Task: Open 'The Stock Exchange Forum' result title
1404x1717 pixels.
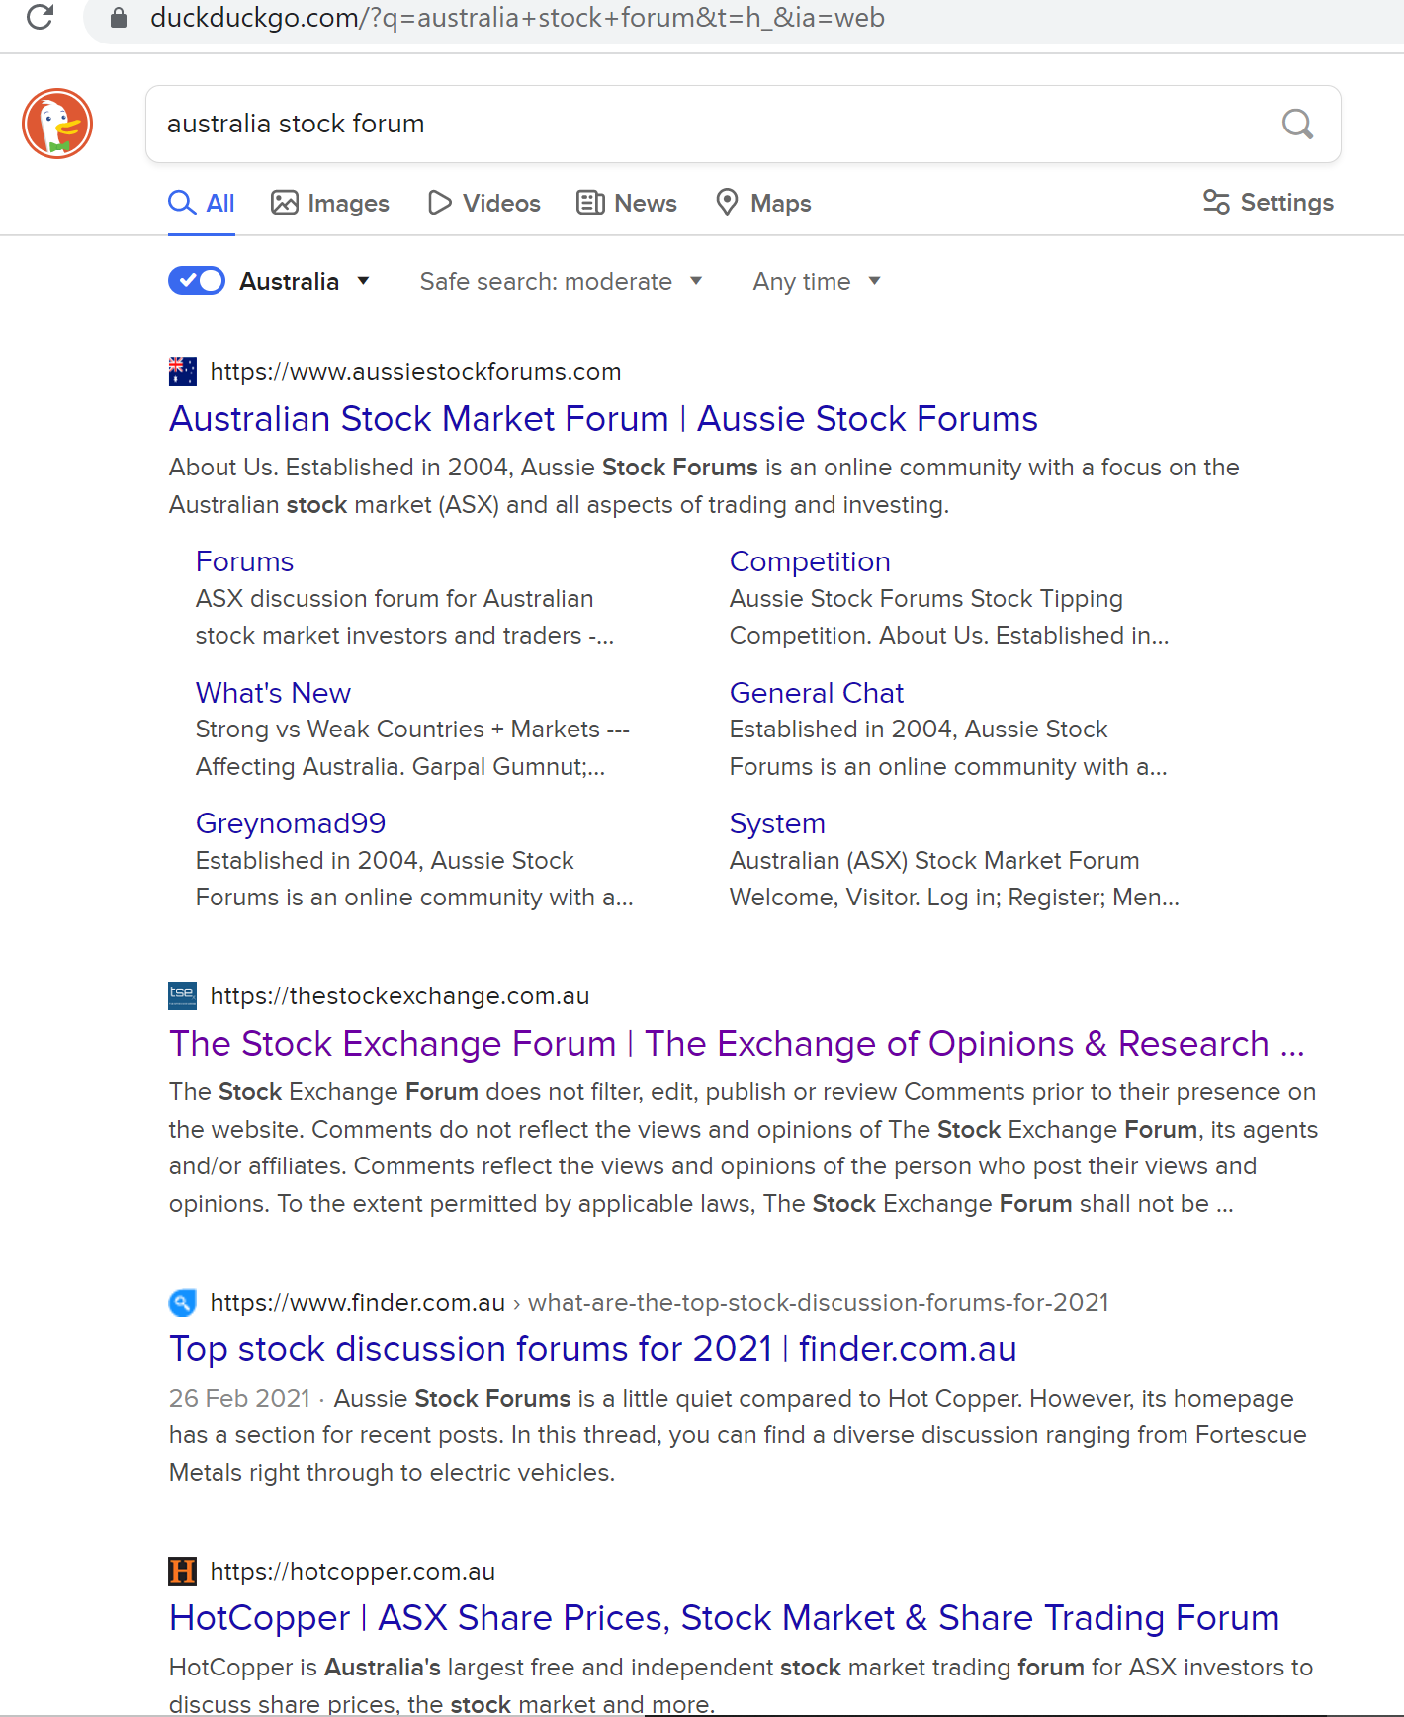Action: [737, 1044]
